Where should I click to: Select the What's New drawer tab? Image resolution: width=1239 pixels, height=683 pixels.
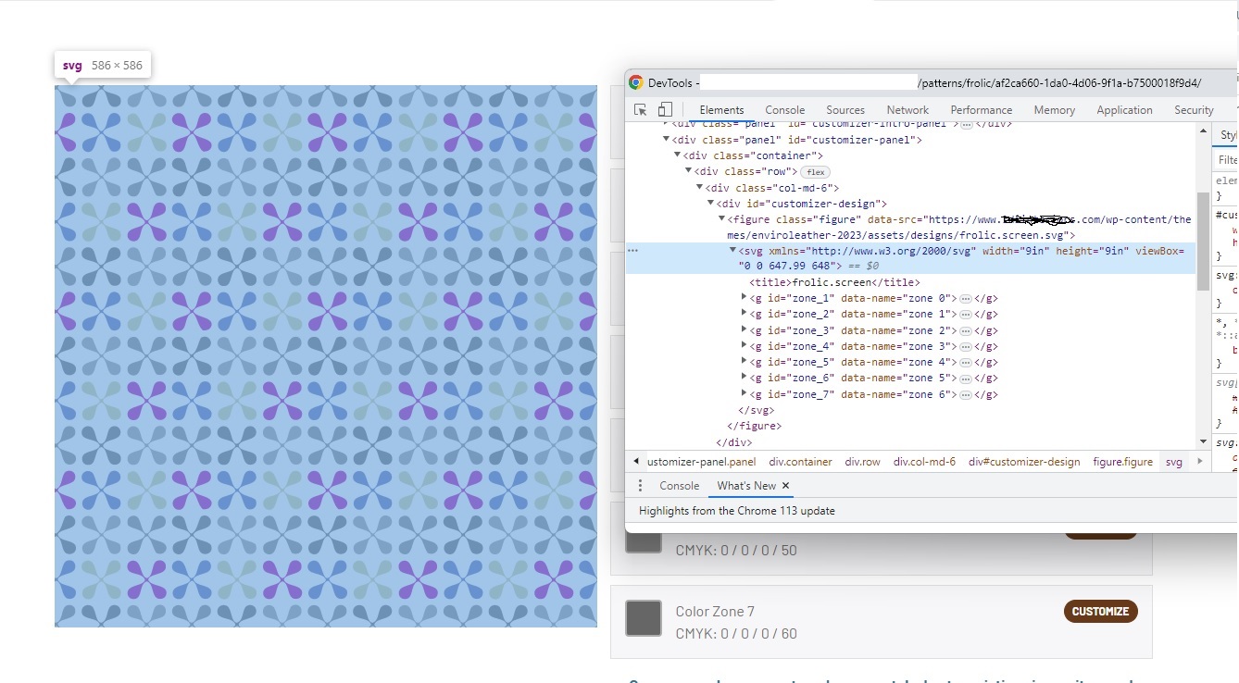(745, 486)
